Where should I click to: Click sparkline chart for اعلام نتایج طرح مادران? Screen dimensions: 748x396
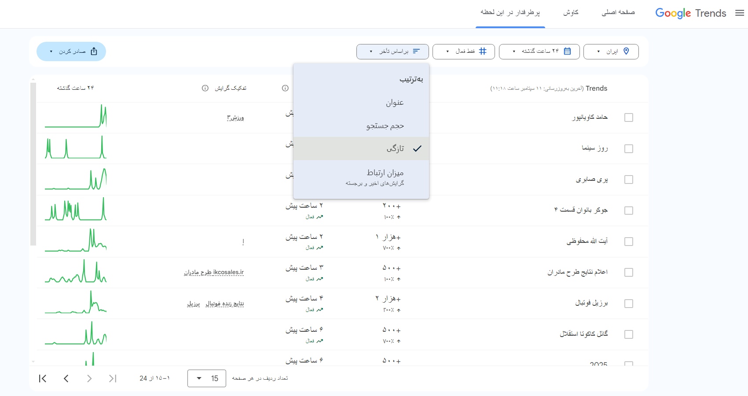coord(76,271)
